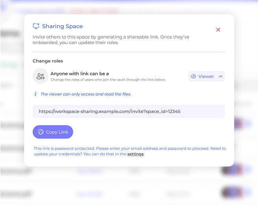Open the settings link
258x205 pixels.
coord(135,154)
